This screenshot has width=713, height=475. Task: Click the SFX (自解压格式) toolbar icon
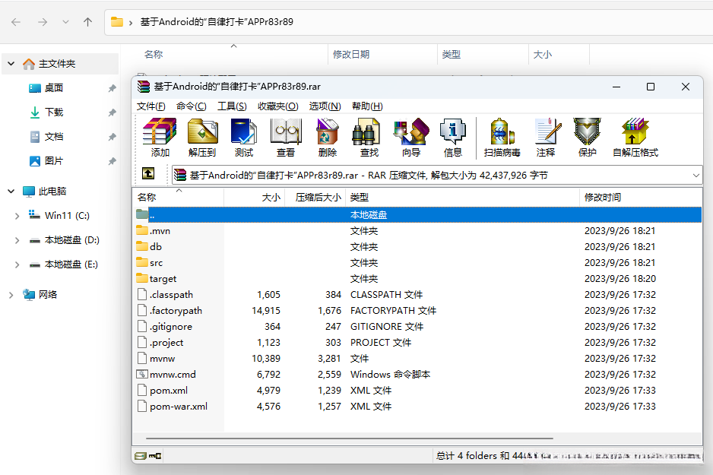coord(635,137)
